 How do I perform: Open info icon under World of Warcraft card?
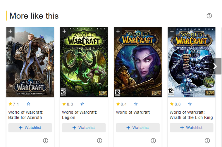tap(153, 140)
